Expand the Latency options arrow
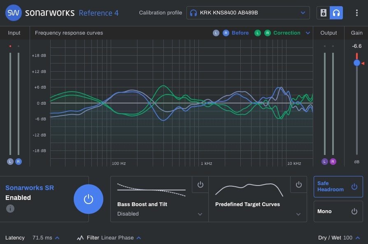368x244 pixels. coord(57,238)
